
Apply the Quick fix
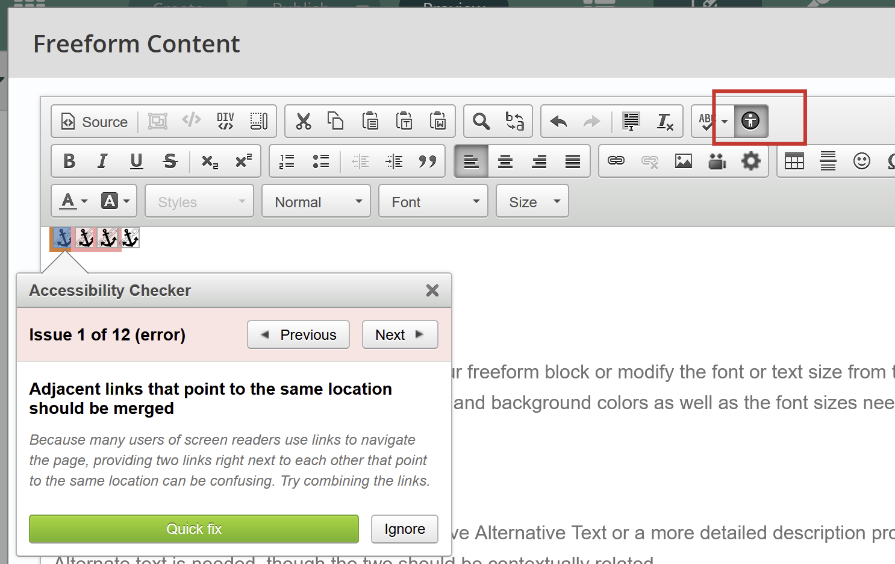(194, 529)
